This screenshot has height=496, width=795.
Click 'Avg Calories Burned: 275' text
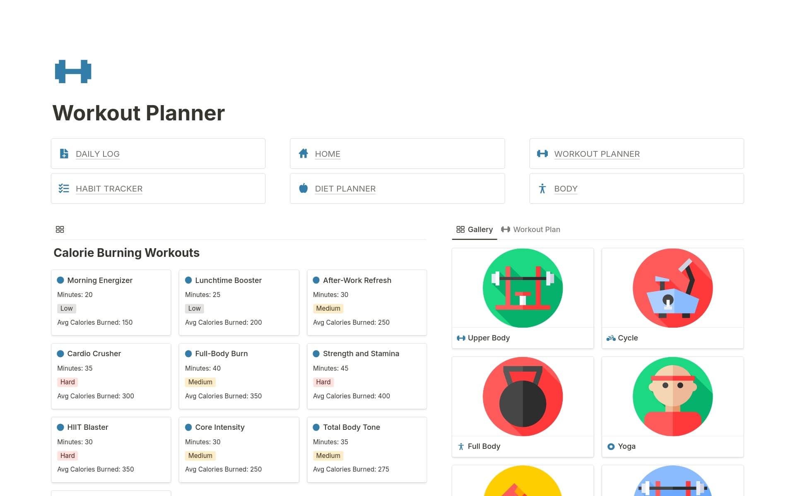[x=351, y=469]
